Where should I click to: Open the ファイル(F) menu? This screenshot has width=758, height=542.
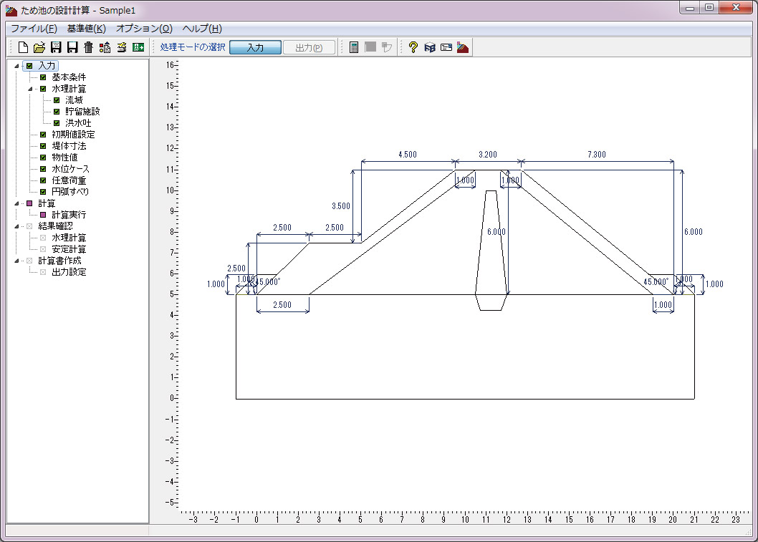click(34, 29)
